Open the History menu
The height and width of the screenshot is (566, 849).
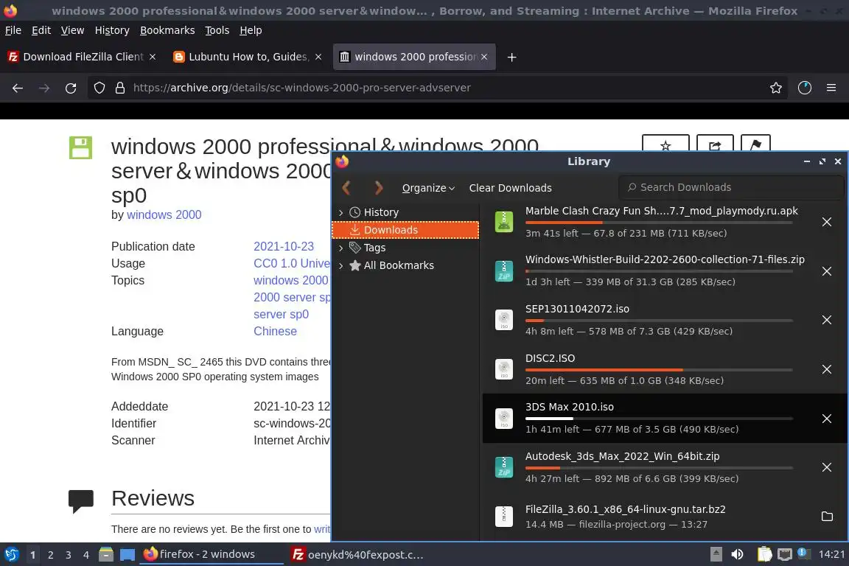pos(112,30)
